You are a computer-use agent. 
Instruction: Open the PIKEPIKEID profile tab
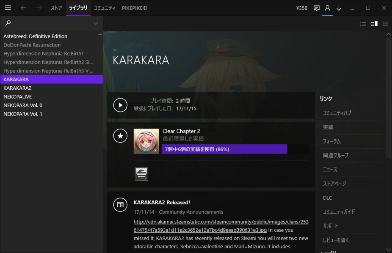135,8
